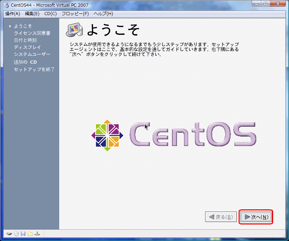Open the 編集(E) menu
The width and height of the screenshot is (289, 241).
pos(32,14)
